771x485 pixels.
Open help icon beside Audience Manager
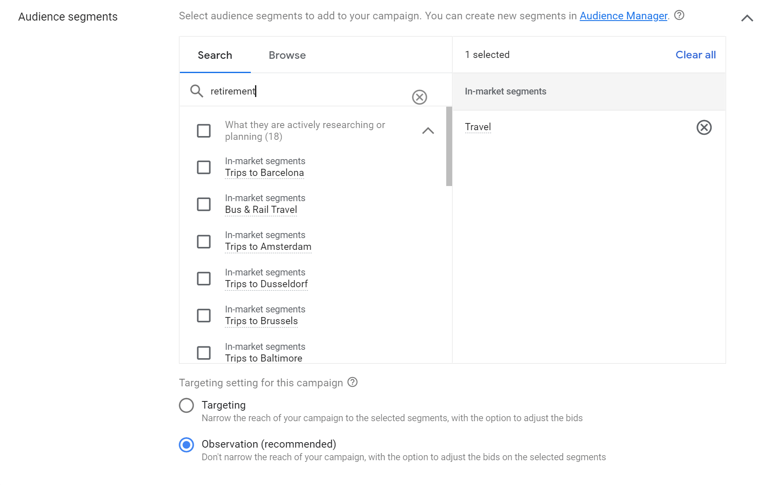coord(679,16)
